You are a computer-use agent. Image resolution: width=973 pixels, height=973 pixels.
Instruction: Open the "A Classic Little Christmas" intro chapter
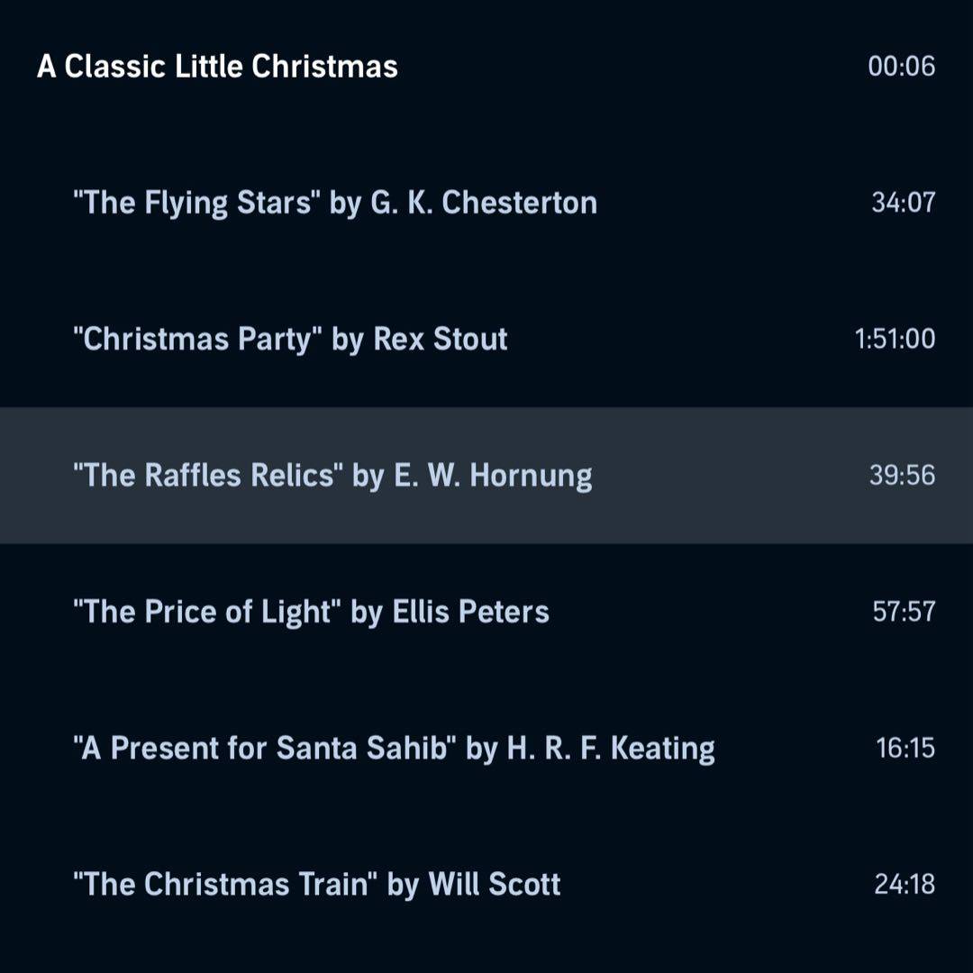tap(217, 67)
